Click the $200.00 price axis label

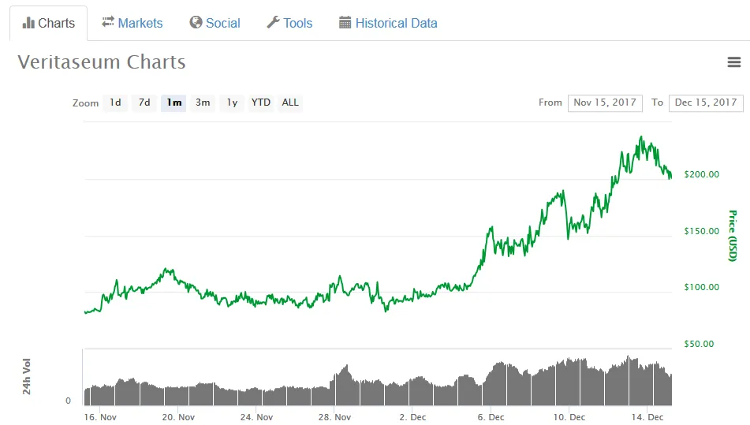(702, 174)
